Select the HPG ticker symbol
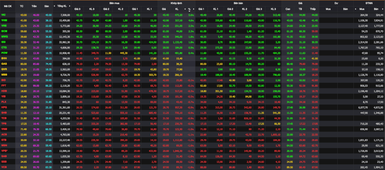This screenshot has width=385, height=170. [4, 107]
